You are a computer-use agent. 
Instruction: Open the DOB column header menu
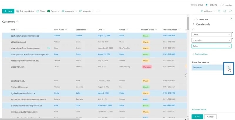point(101,30)
